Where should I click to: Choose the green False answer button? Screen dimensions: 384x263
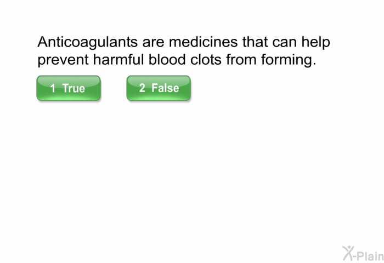[x=159, y=88]
